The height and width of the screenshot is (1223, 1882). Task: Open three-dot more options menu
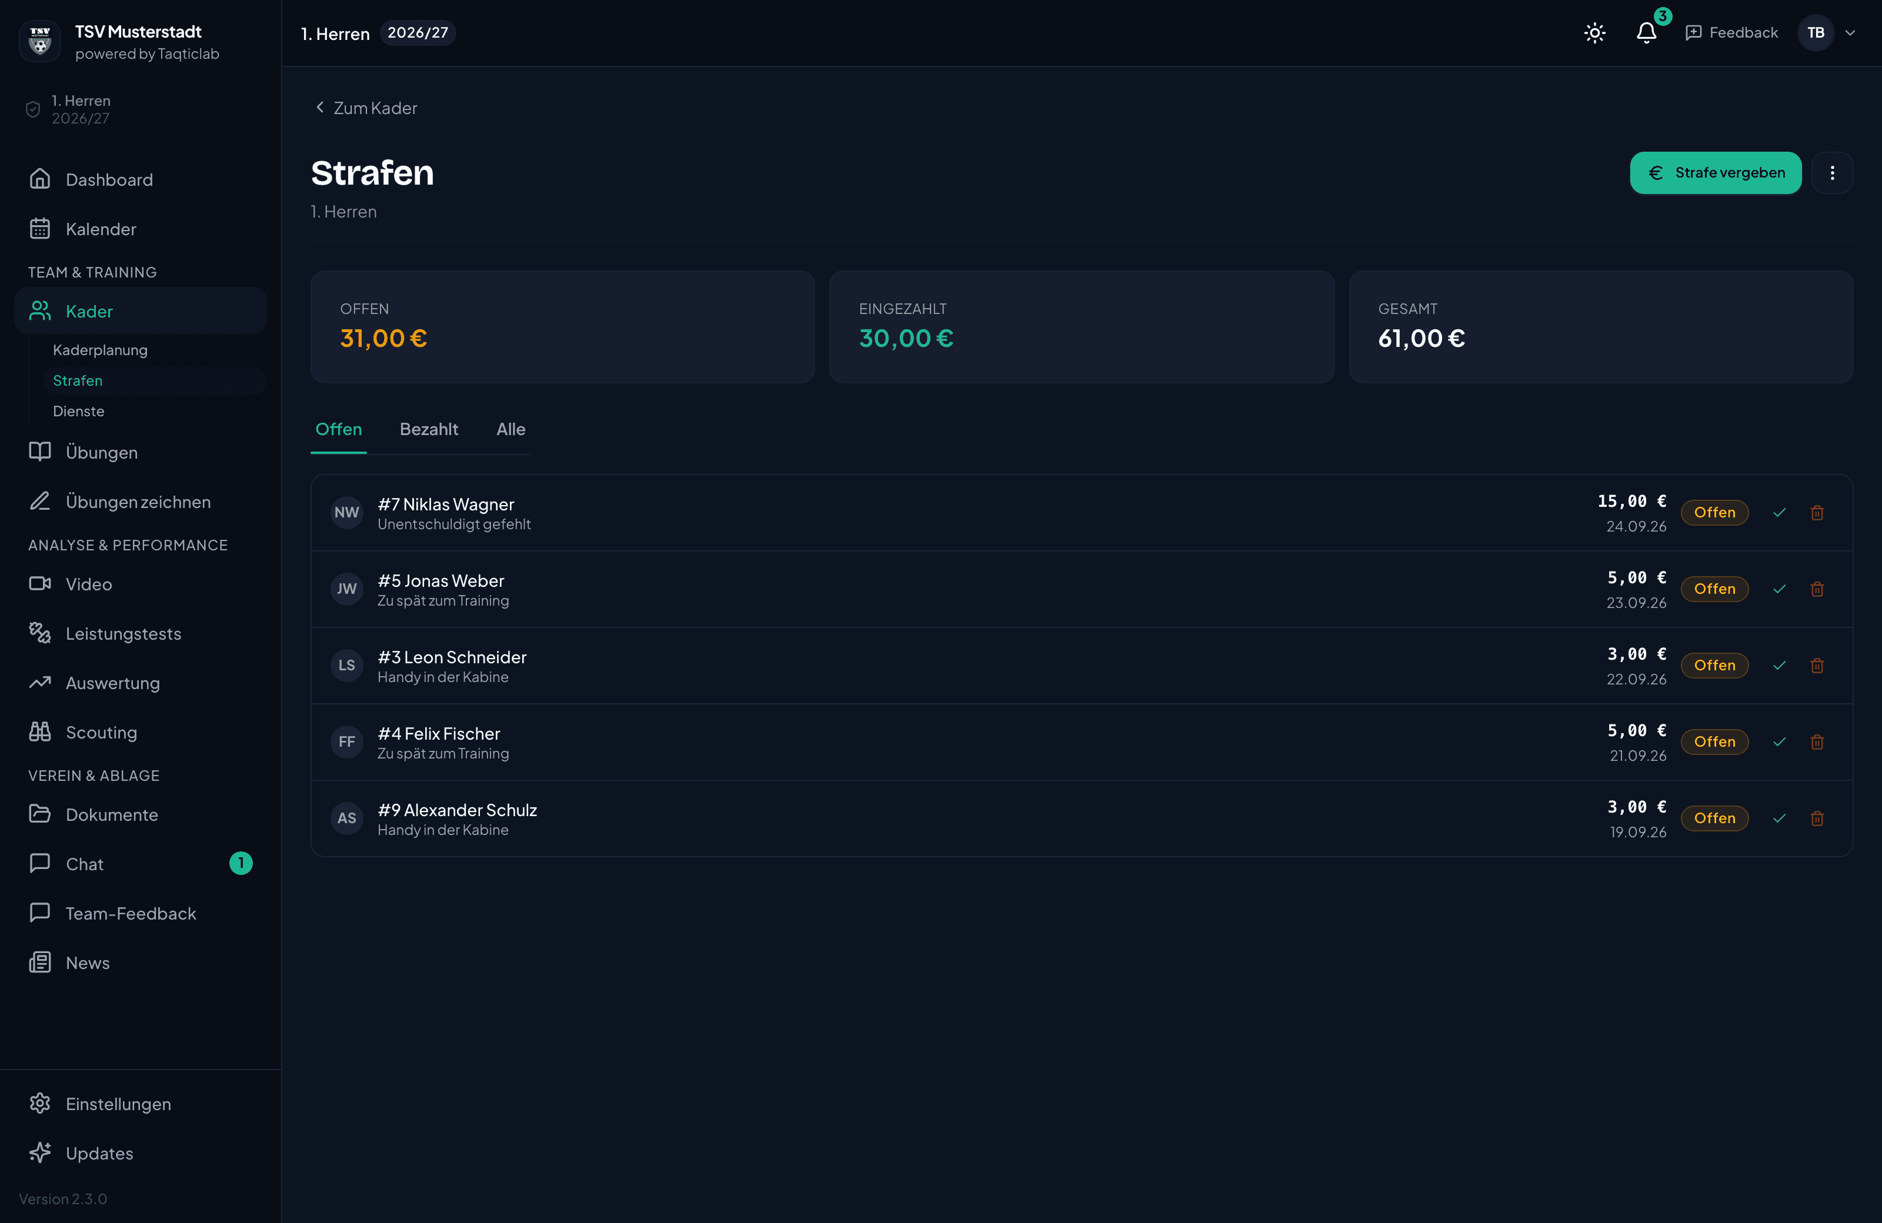tap(1831, 172)
